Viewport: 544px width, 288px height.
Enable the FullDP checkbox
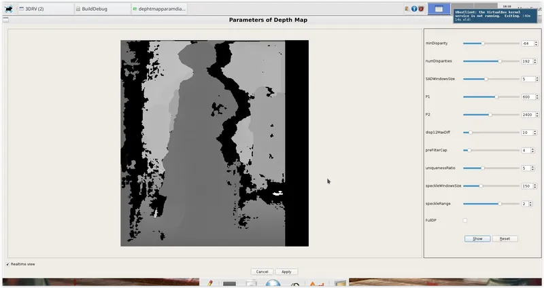(465, 221)
